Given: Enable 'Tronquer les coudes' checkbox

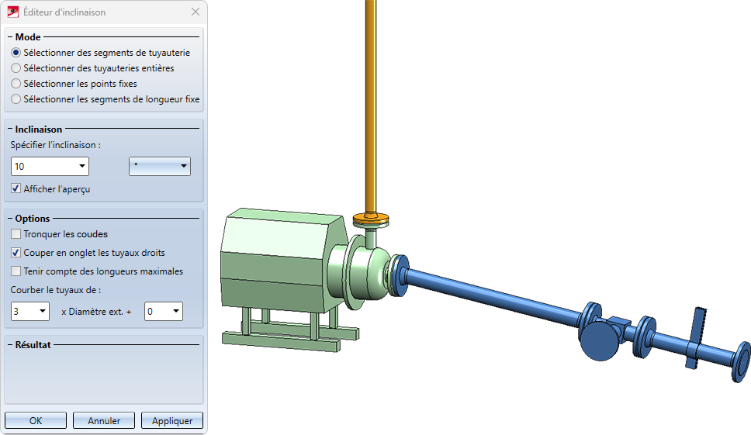Looking at the screenshot, I should coord(16,234).
